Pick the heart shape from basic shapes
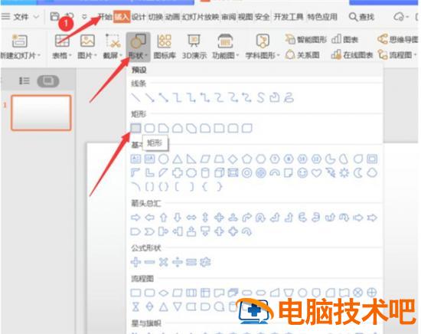This screenshot has height=334, width=421. pyautogui.click(x=316, y=173)
